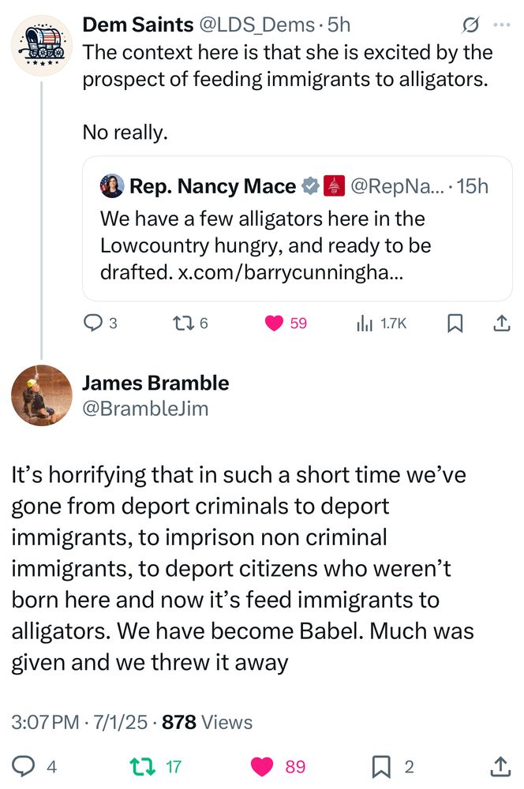Click Nancy Mace's verified checkmark badge

[309, 186]
